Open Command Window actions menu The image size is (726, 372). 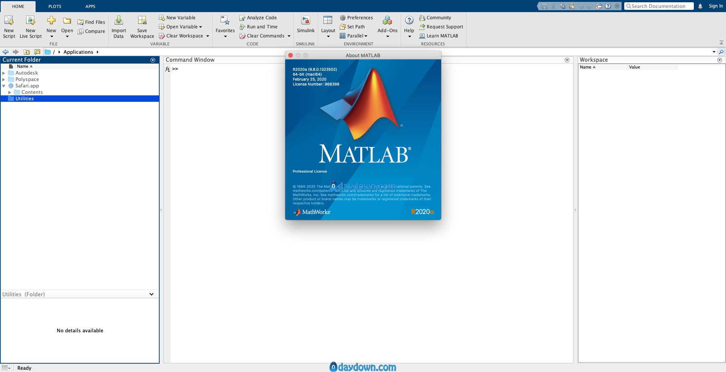pos(567,60)
